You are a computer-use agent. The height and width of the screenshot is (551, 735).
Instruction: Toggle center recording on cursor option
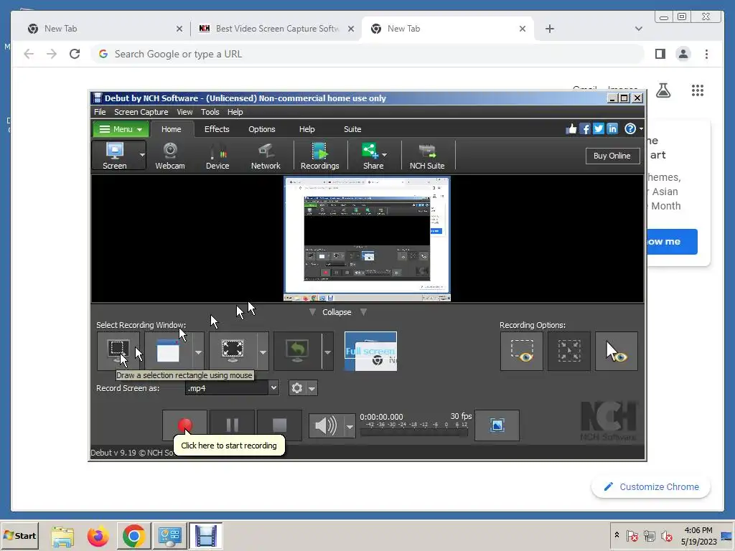(x=569, y=352)
